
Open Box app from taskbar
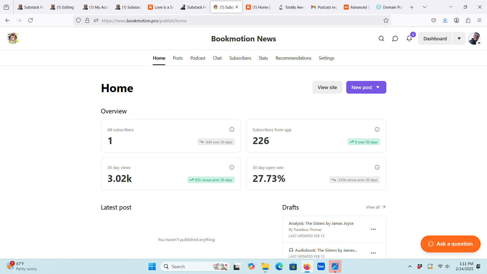(321, 267)
